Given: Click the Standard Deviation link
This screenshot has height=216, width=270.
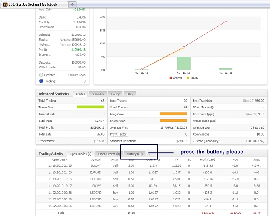Looking at the screenshot, I should coord(123,141).
